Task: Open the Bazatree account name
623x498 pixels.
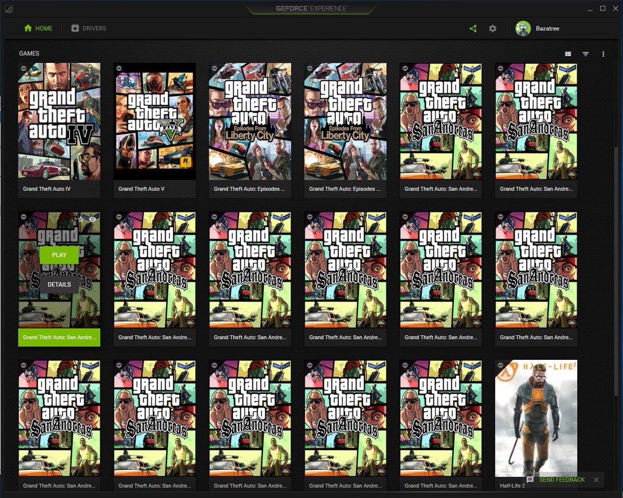Action: [547, 29]
